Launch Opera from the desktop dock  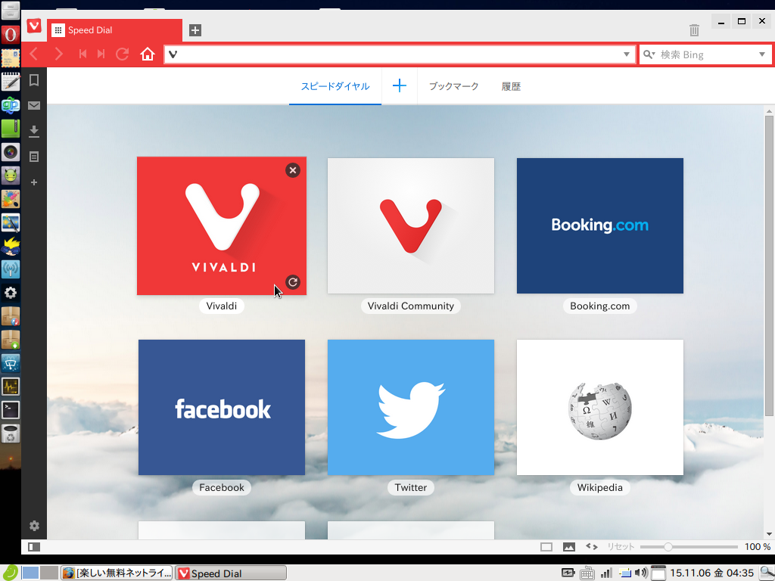[11, 35]
